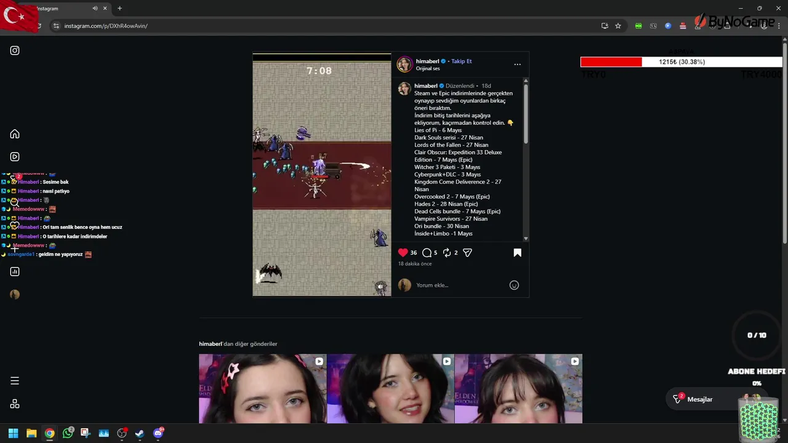Open Discord from the taskbar
Image resolution: width=788 pixels, height=443 pixels.
(x=158, y=433)
